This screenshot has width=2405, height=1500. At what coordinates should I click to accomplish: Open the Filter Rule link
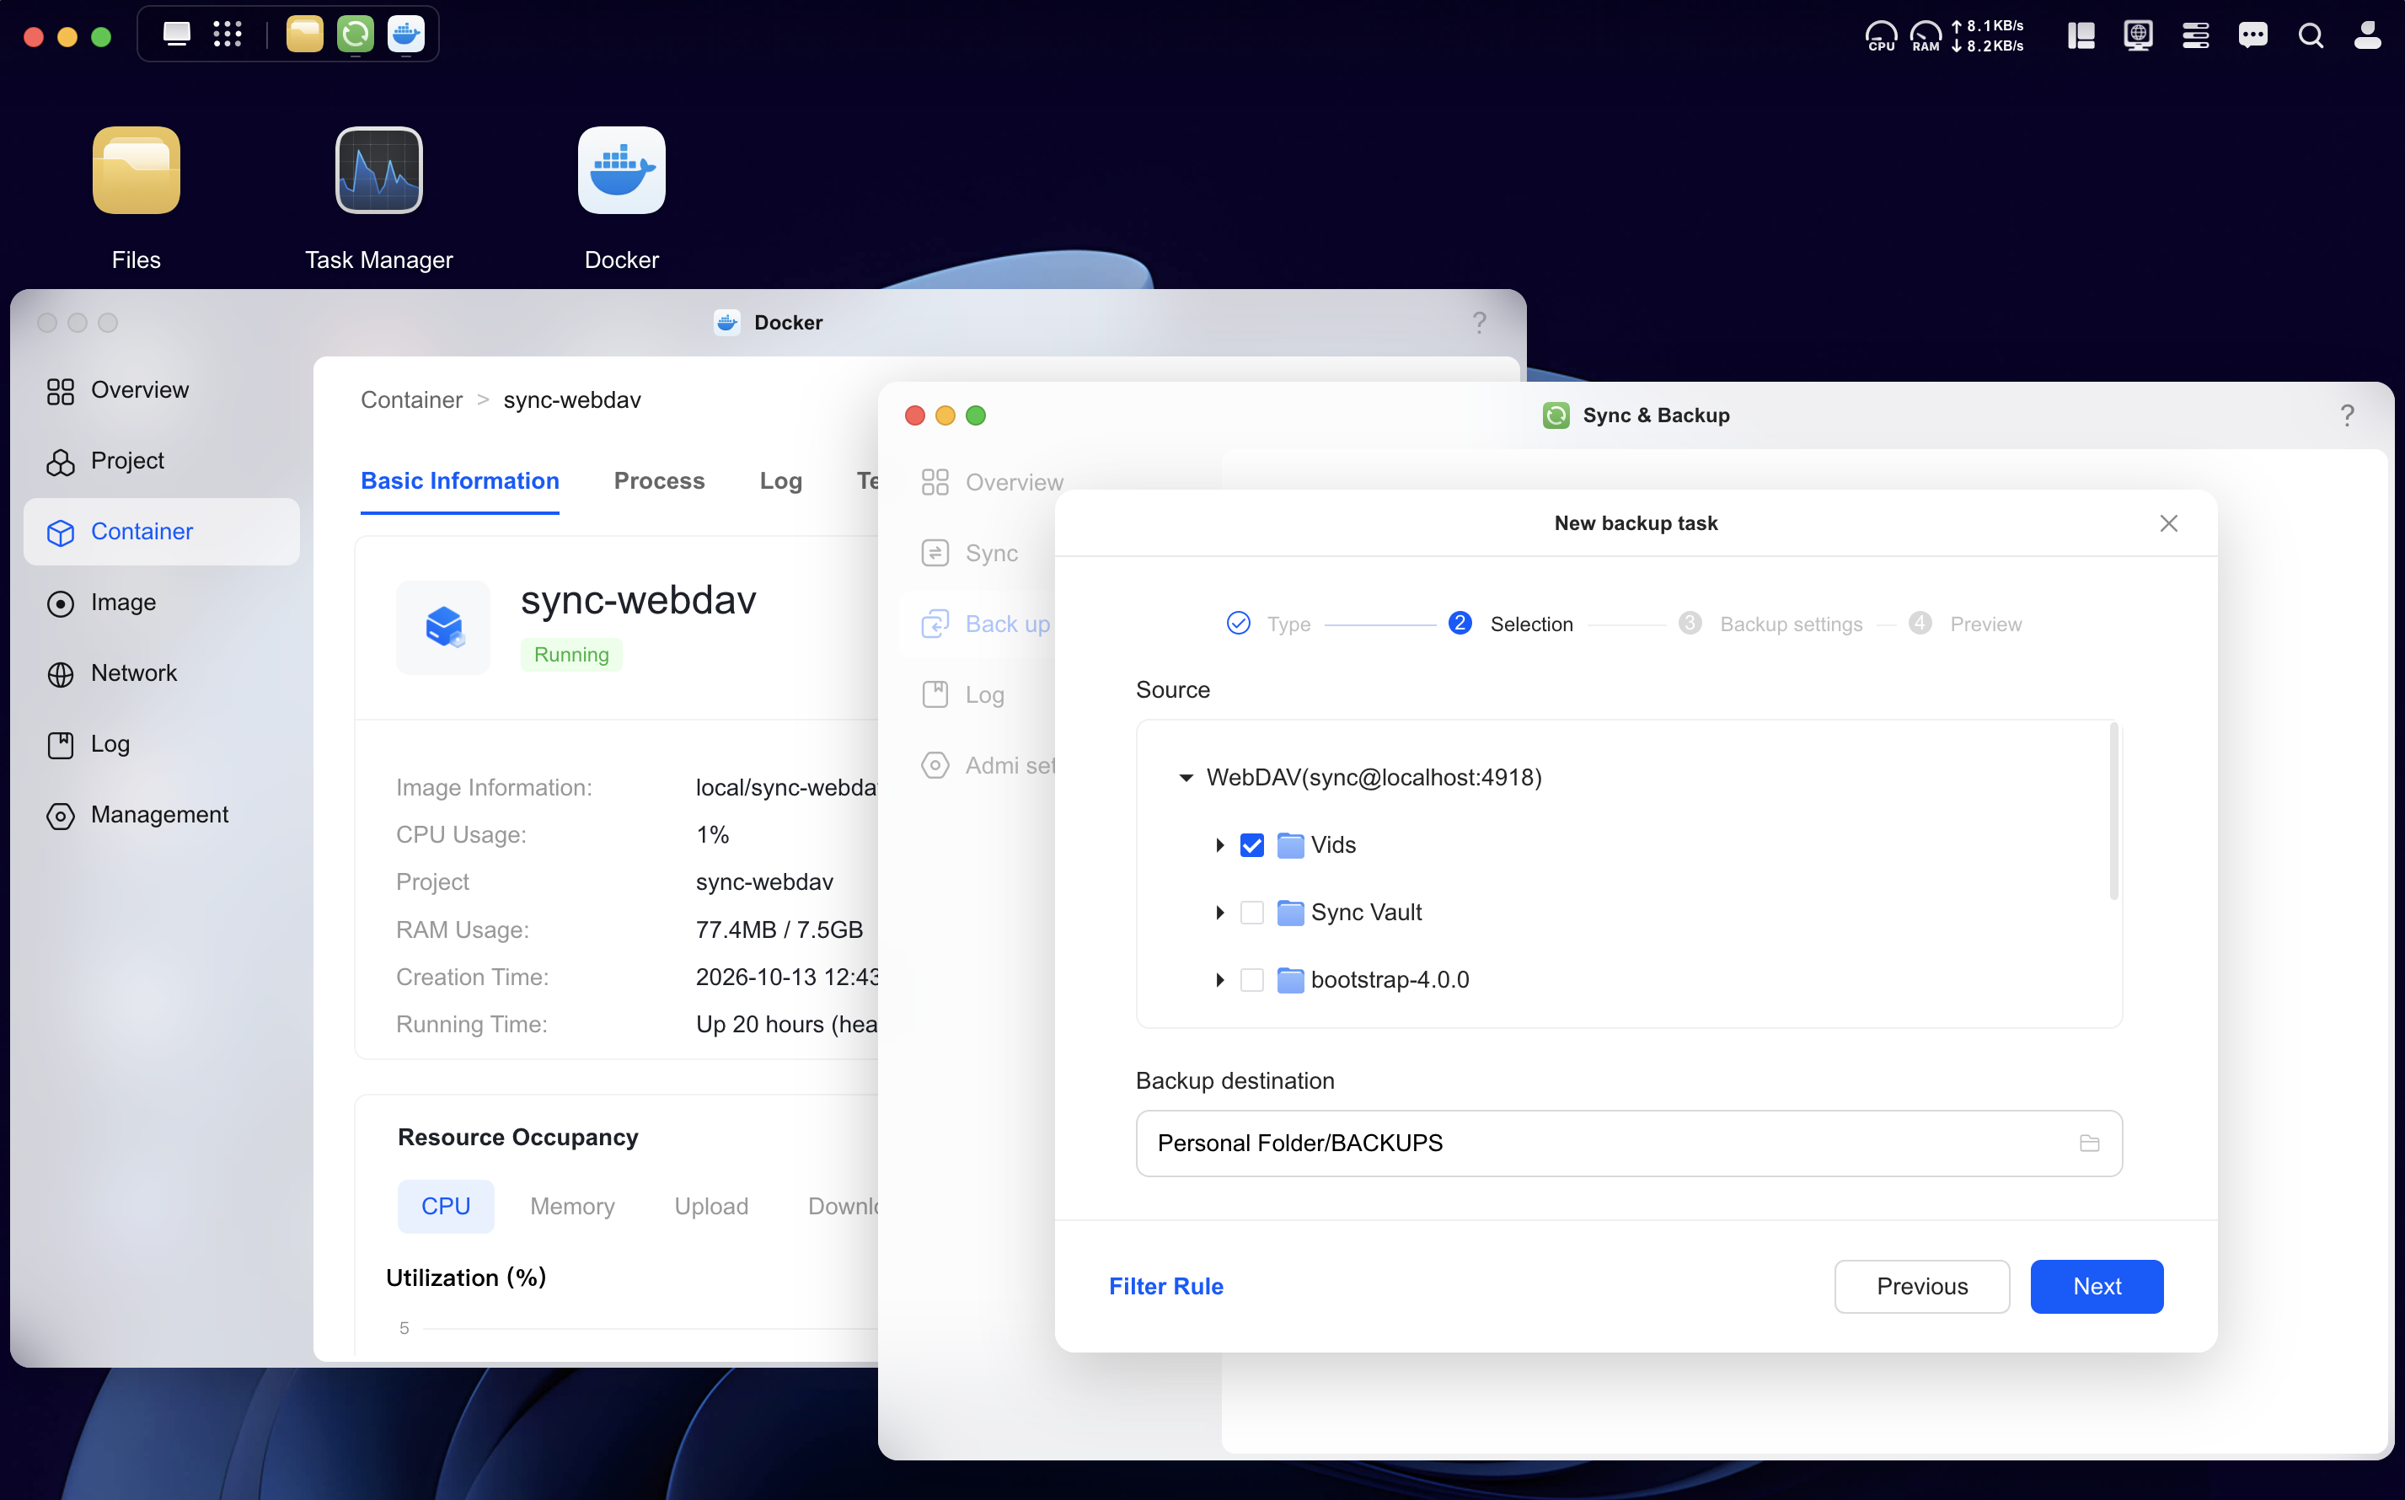[x=1165, y=1287]
